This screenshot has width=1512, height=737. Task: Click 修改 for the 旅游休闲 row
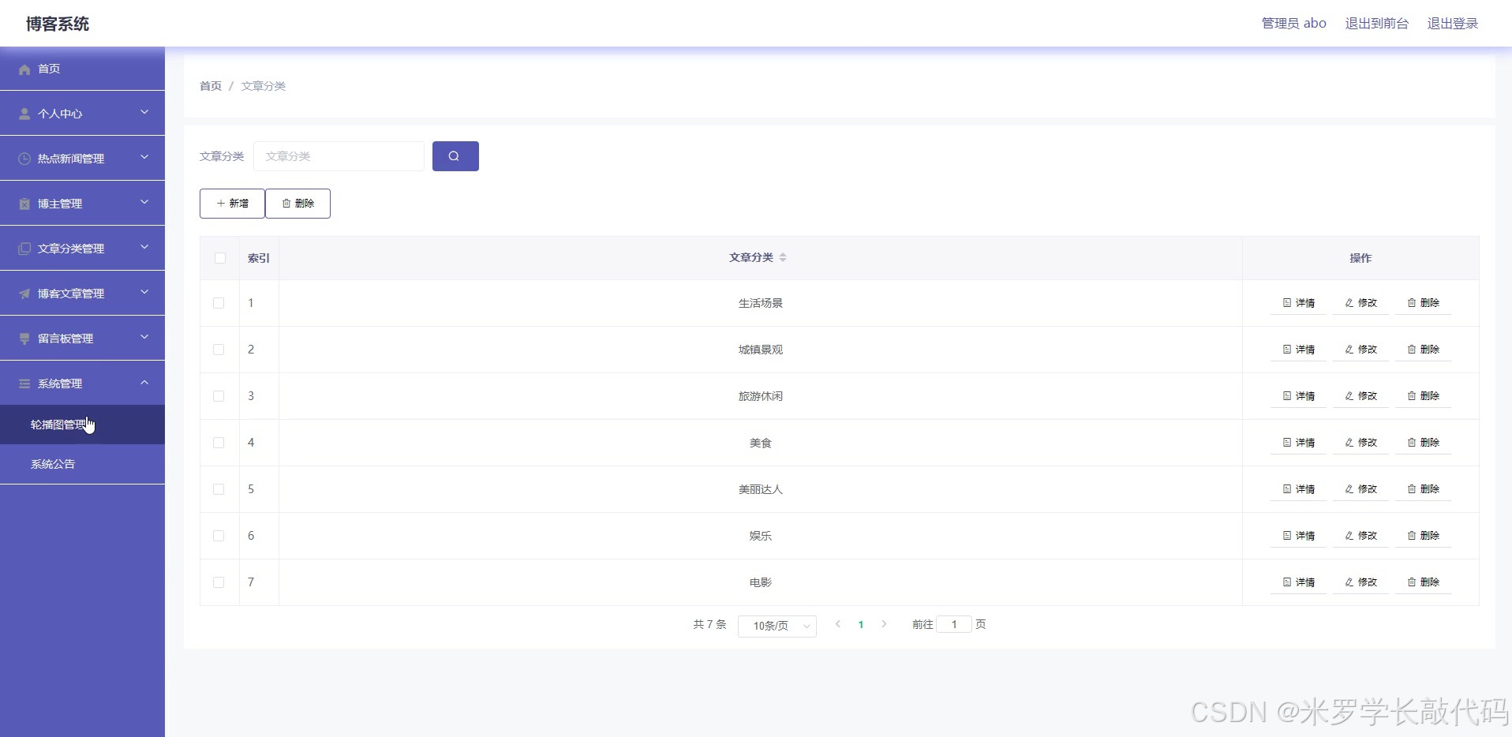(1360, 396)
